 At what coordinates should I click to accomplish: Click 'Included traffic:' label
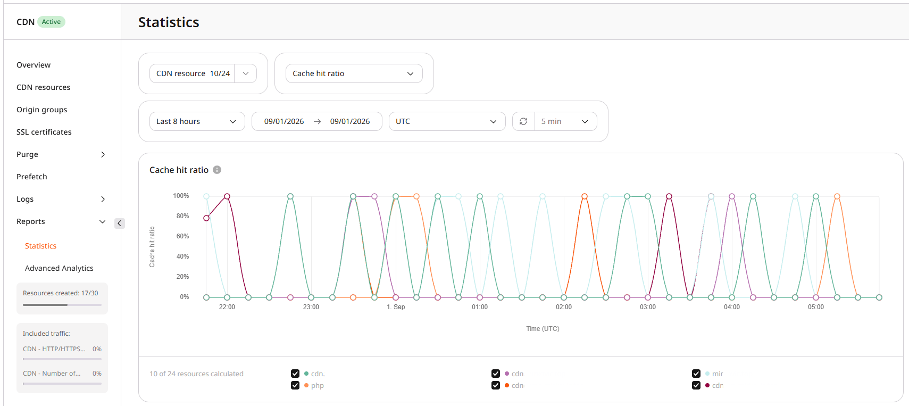46,334
